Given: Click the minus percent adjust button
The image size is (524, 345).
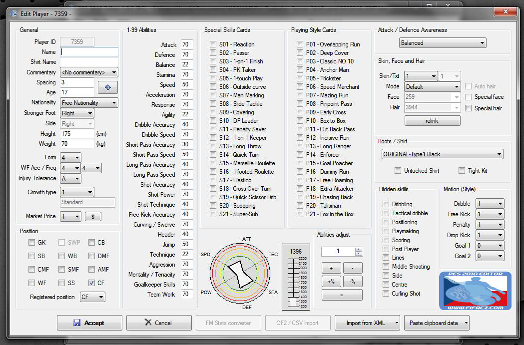Looking at the screenshot, I should 353,282.
